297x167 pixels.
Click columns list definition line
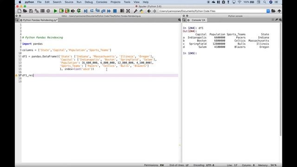click(67, 50)
